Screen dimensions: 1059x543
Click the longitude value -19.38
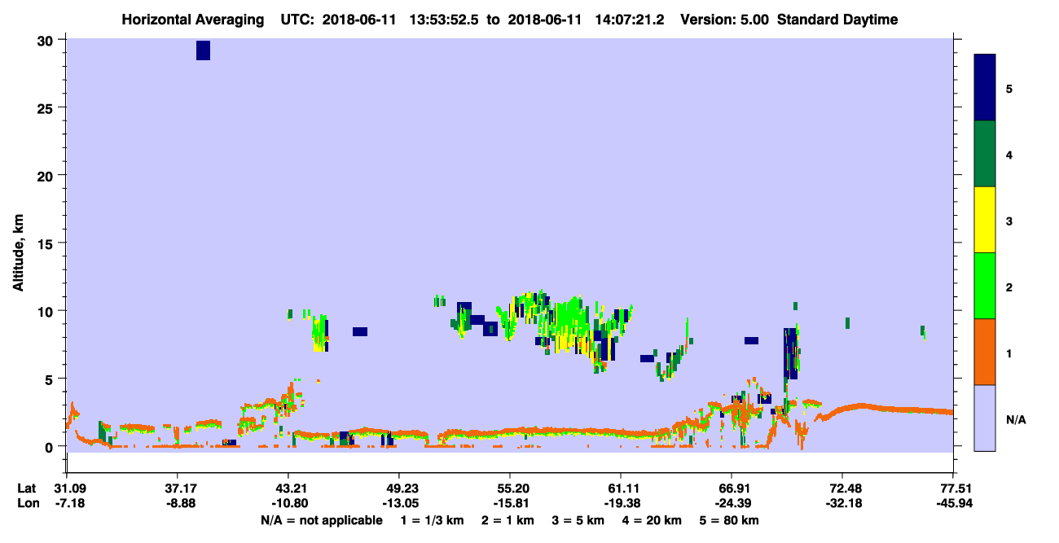tap(621, 503)
